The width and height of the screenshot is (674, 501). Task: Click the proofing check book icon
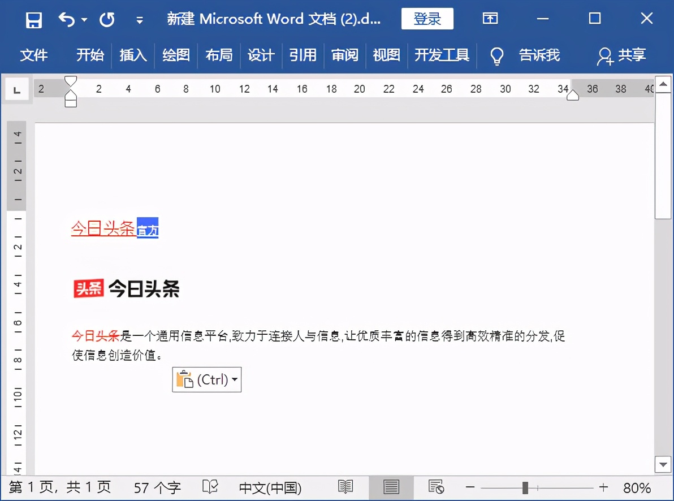point(210,487)
